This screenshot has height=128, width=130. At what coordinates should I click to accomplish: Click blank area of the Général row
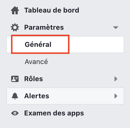[96, 45]
